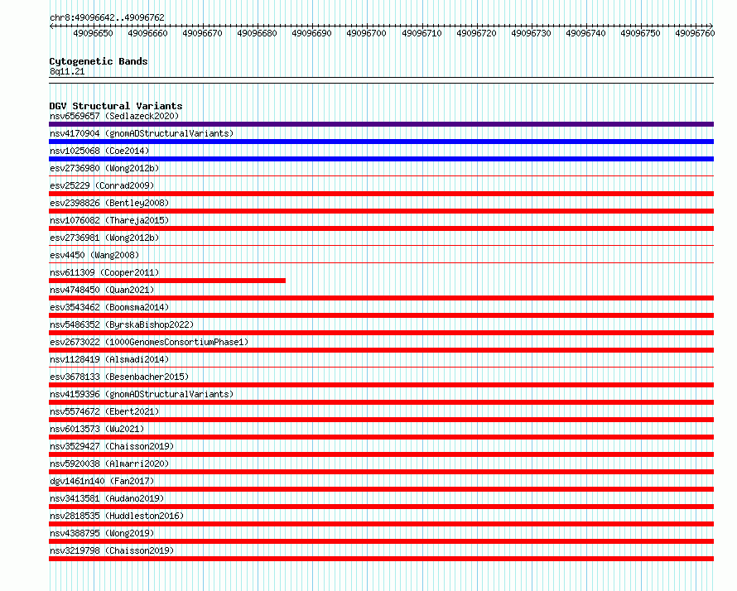Open variant esv25229 (Conrad2009)
This screenshot has height=591, width=737.
pyautogui.click(x=102, y=185)
